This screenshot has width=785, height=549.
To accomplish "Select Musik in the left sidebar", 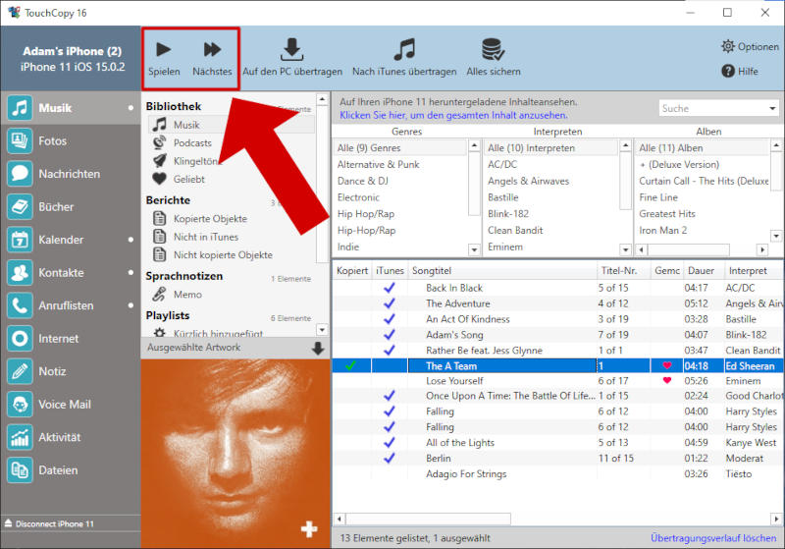I will (71, 108).
